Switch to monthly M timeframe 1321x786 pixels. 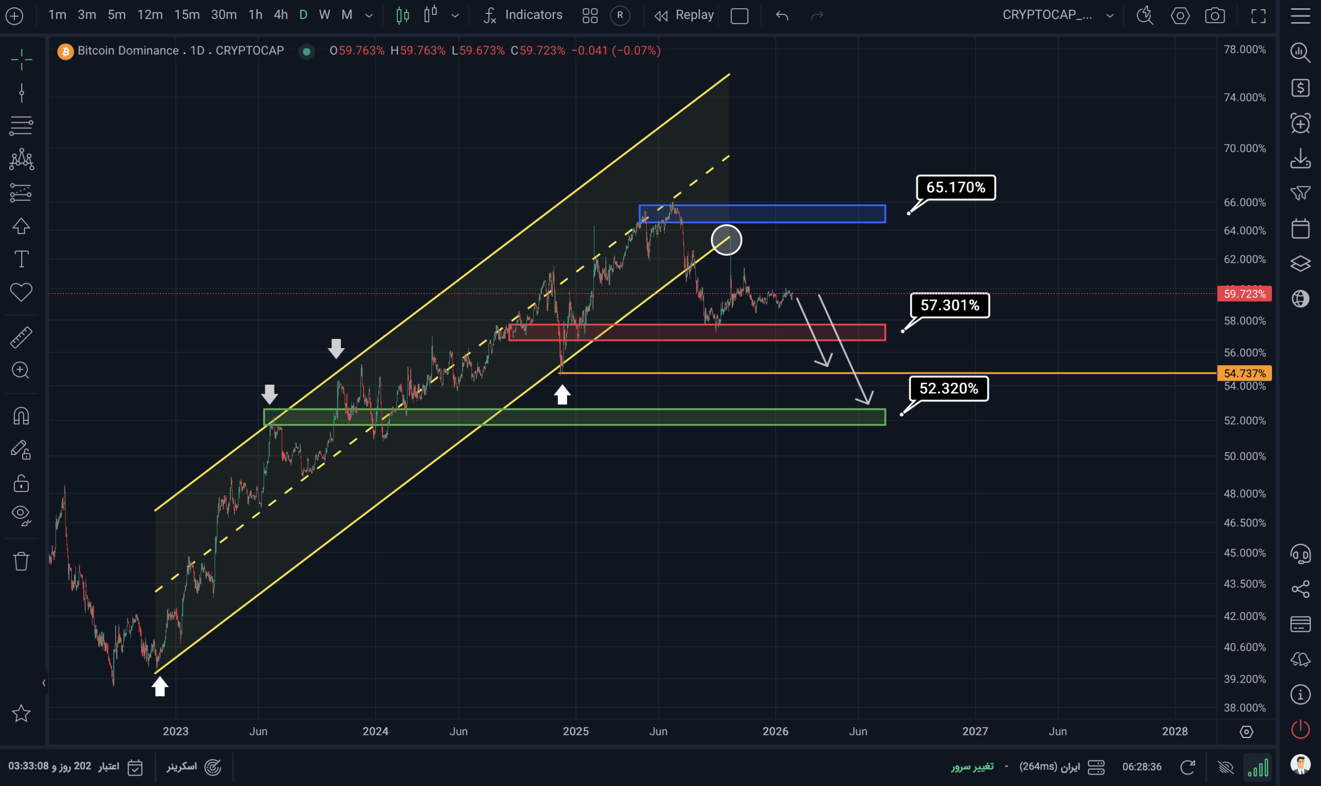pos(347,15)
